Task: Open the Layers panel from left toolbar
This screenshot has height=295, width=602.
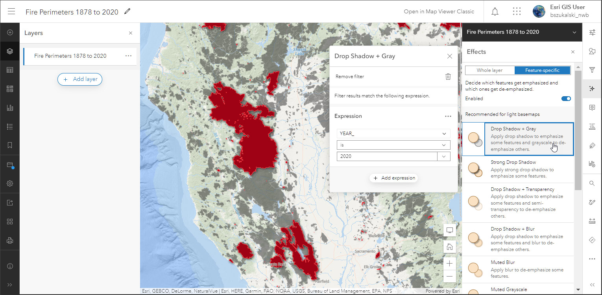Action: (x=10, y=51)
